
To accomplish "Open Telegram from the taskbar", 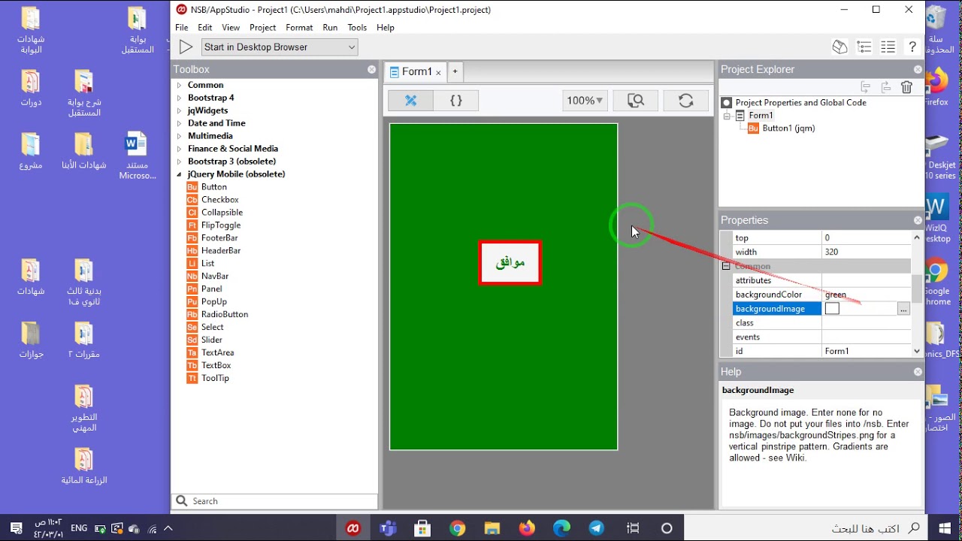I will click(x=597, y=528).
